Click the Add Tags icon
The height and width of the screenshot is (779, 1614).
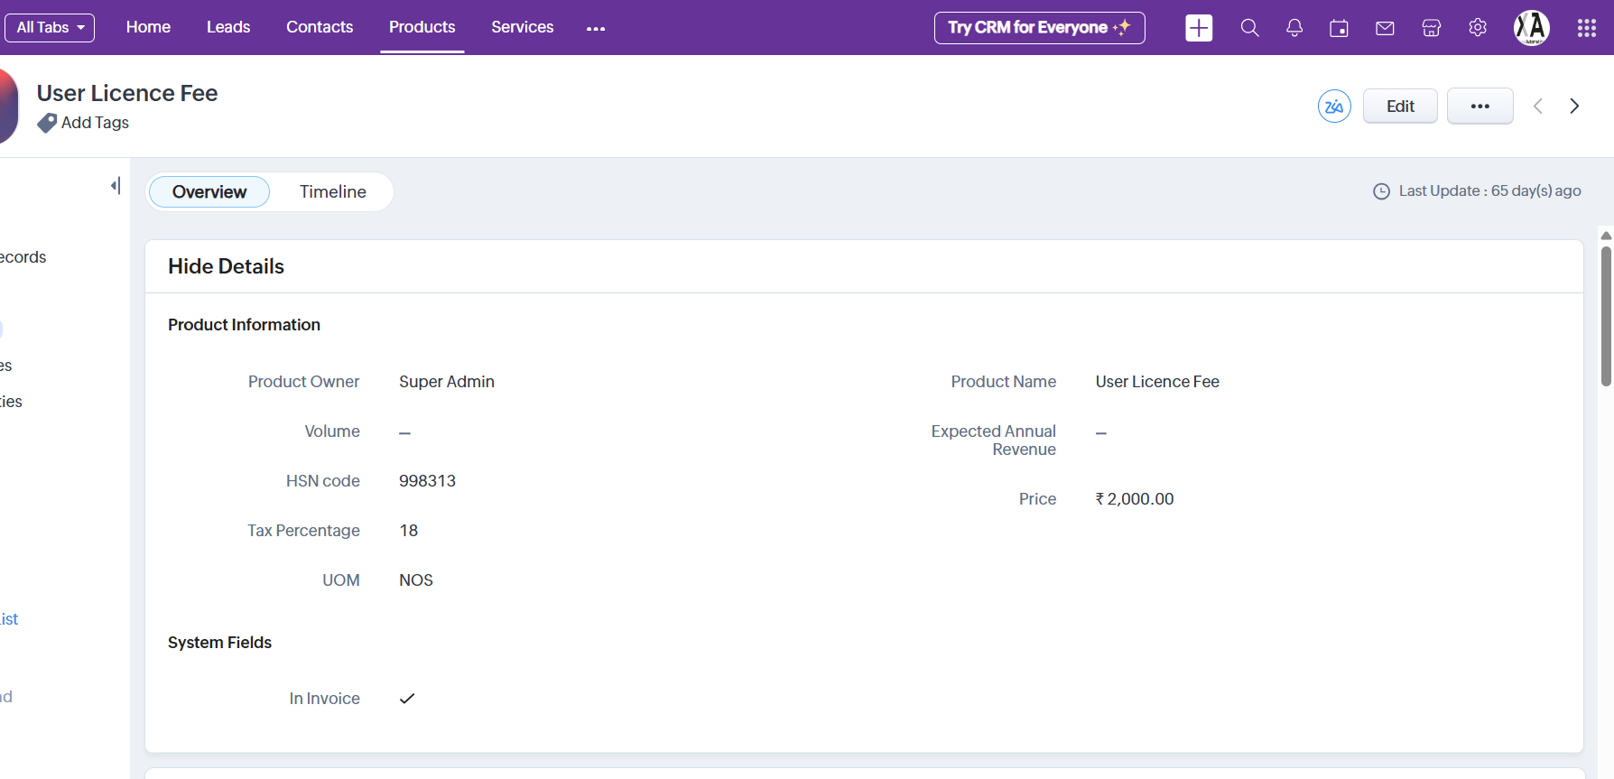47,123
